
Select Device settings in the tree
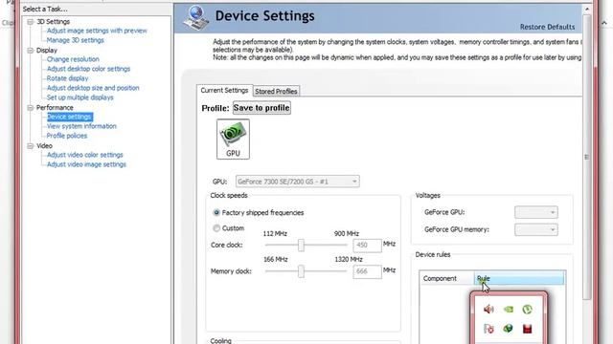pyautogui.click(x=70, y=117)
